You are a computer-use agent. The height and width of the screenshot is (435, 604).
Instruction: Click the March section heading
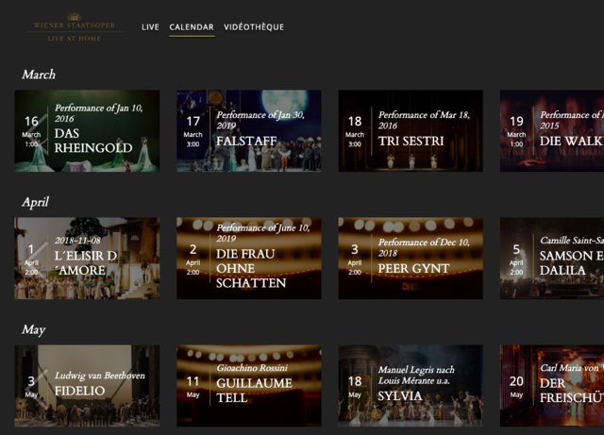pos(39,75)
